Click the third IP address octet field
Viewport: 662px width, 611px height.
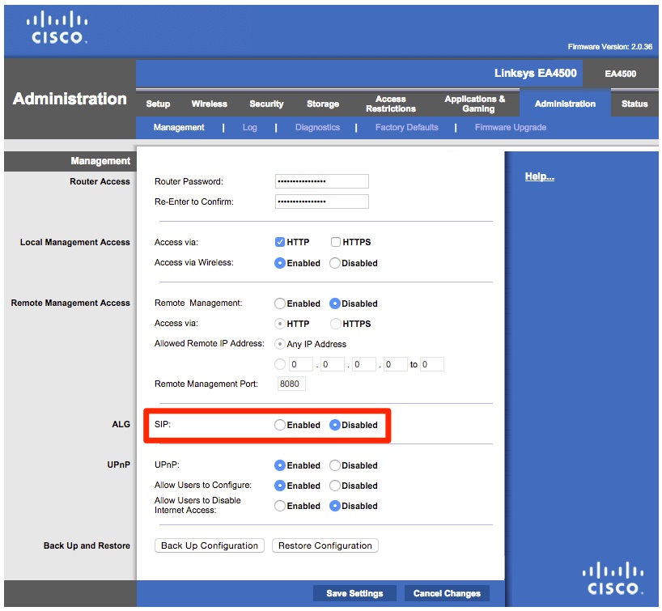(364, 364)
